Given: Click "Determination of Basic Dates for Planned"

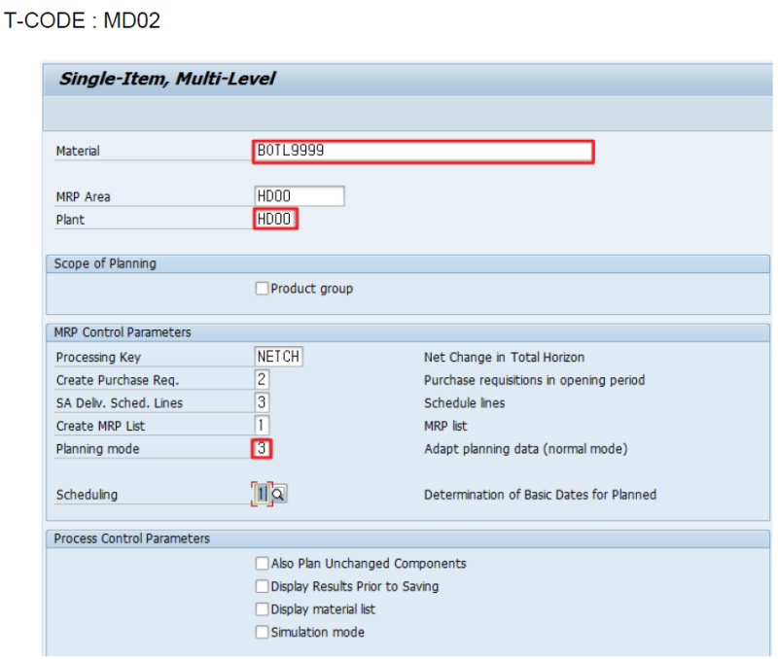Looking at the screenshot, I should pos(541,495).
